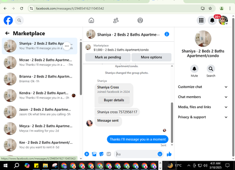Click the browser address bar URL
This screenshot has width=235, height=170.
pos(70,8)
